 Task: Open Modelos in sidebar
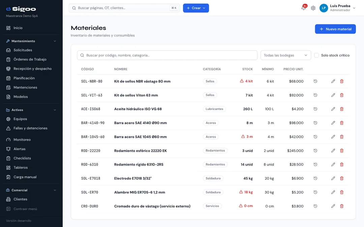[31, 97]
